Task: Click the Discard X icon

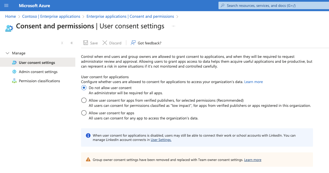Action: pos(105,43)
